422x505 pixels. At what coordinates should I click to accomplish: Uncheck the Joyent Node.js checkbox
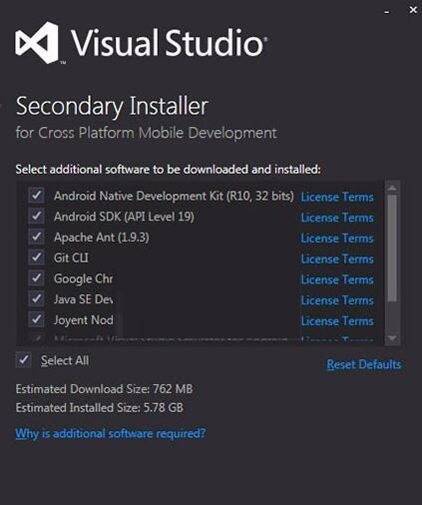click(36, 319)
